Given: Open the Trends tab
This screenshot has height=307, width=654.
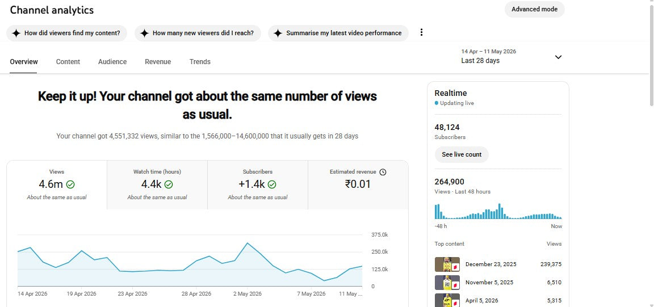Looking at the screenshot, I should [200, 62].
